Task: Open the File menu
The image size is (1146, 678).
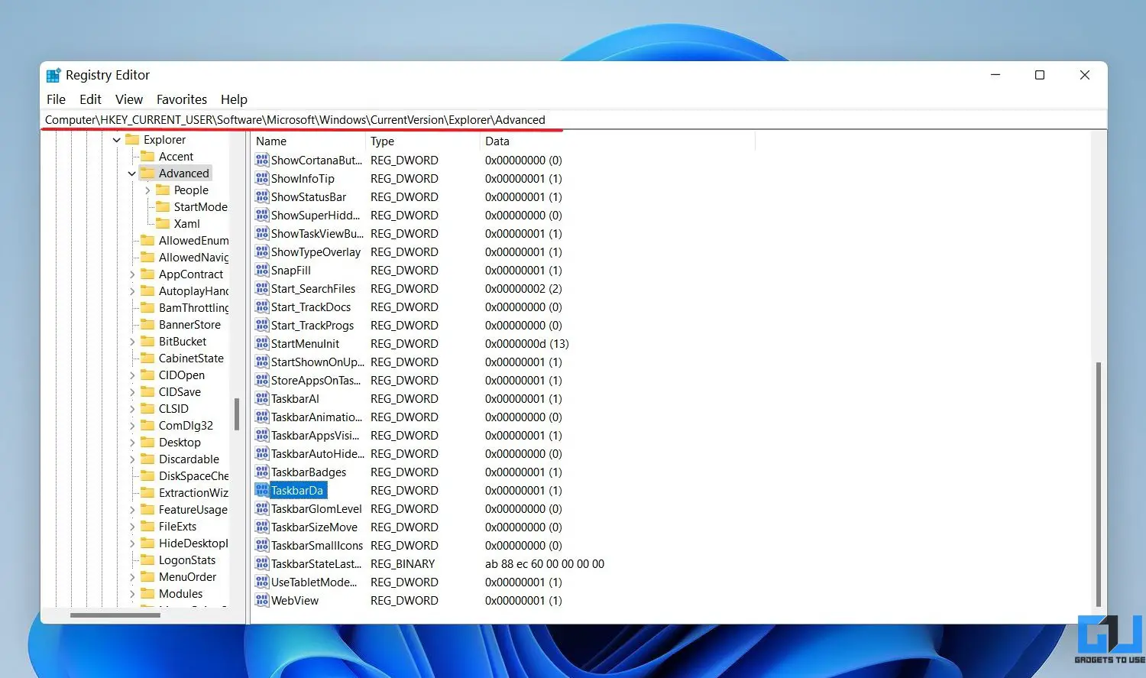Action: pos(56,99)
